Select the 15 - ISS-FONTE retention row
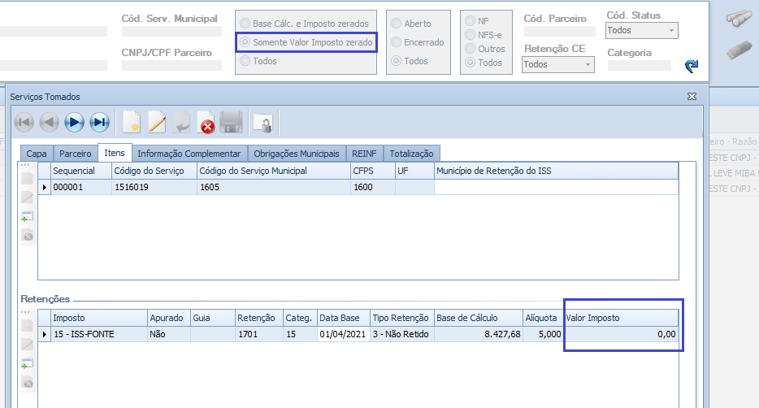Image resolution: width=759 pixels, height=408 pixels. tap(98, 335)
